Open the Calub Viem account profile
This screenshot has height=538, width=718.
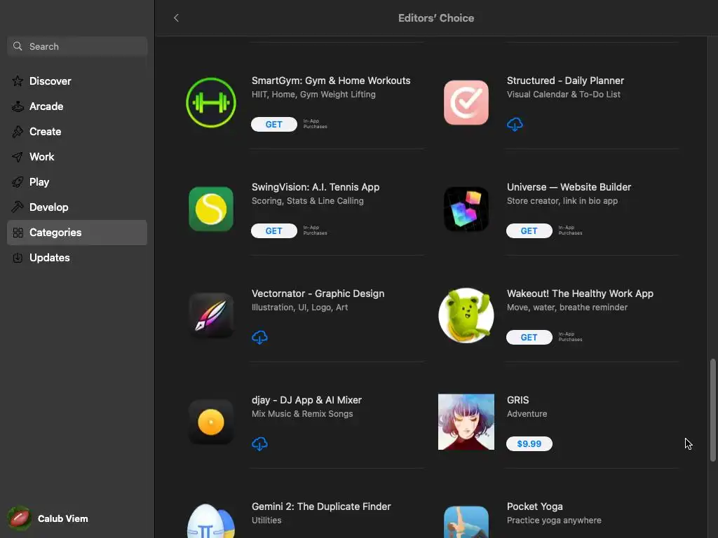48,518
